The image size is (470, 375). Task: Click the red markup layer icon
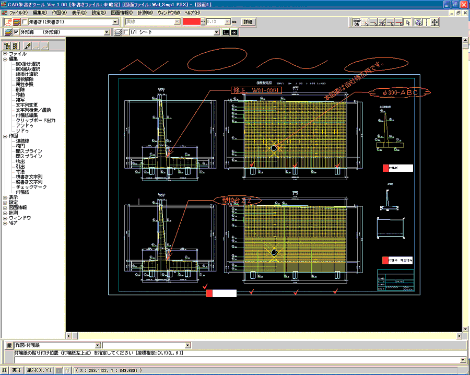pyautogui.click(x=7, y=22)
